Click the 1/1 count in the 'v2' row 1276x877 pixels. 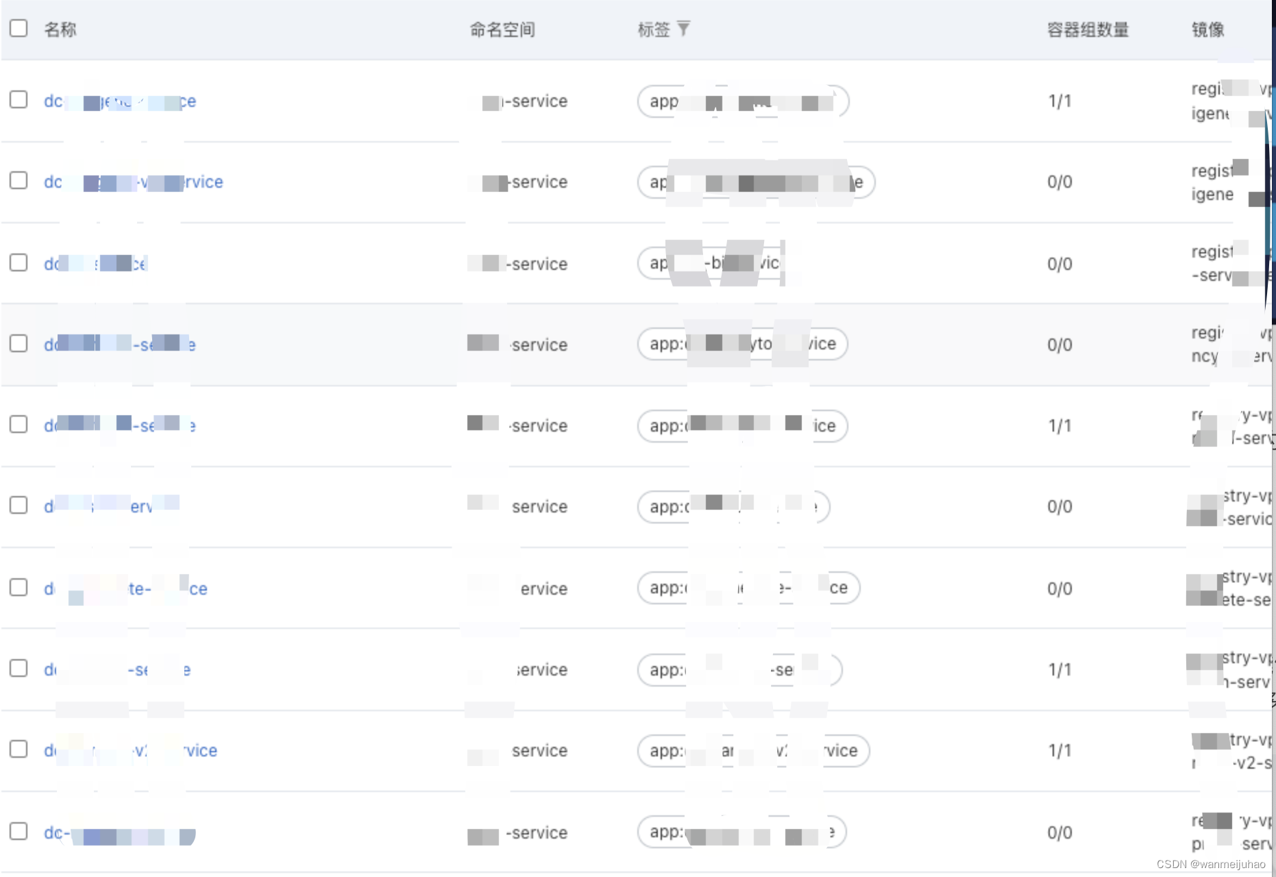tap(1059, 751)
